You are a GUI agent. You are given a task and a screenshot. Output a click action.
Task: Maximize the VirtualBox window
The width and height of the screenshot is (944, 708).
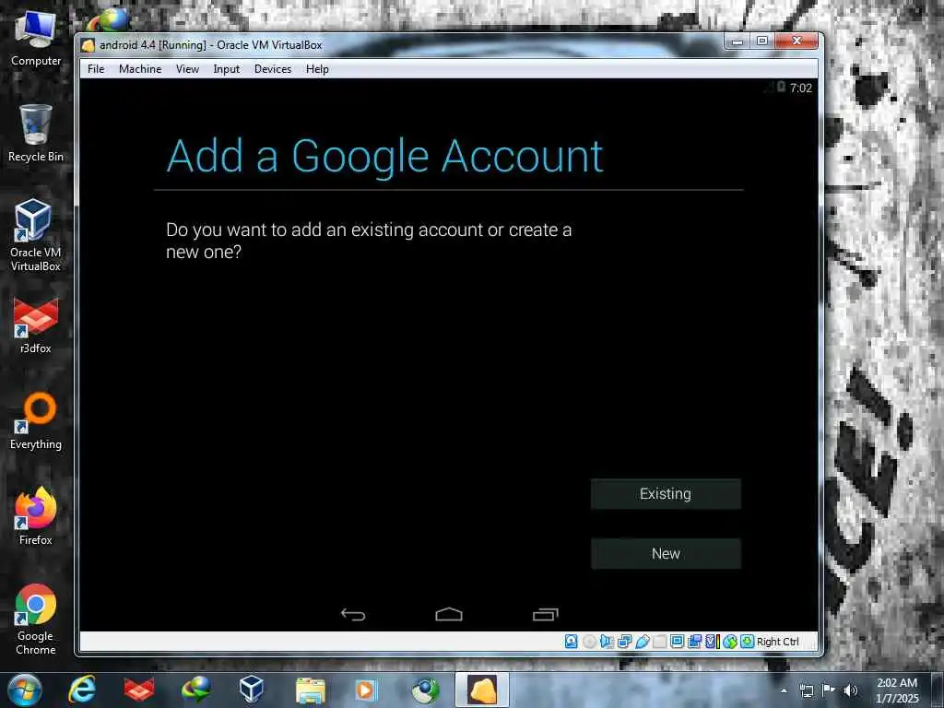click(762, 41)
